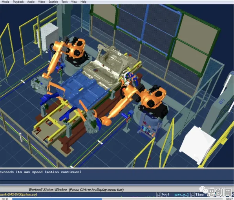Click the elapsed time 00:11 label
Image resolution: width=234 pixels, height=200 pixels.
(x=5, y=199)
